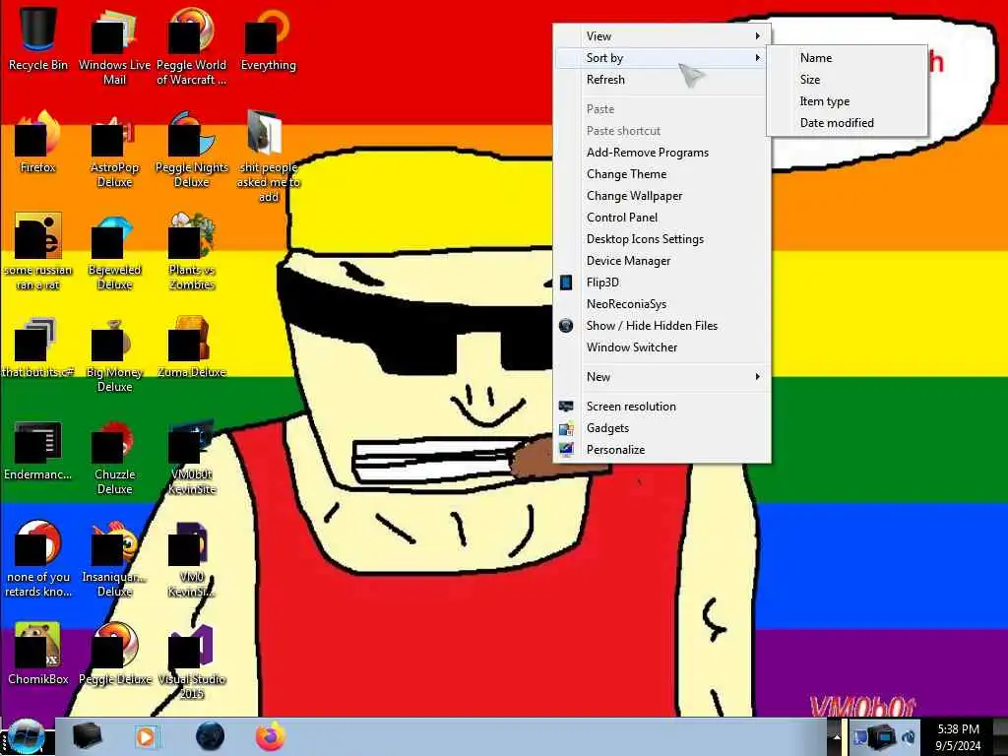Choose Change Theme in context menu
This screenshot has height=756, width=1008.
[x=662, y=174]
